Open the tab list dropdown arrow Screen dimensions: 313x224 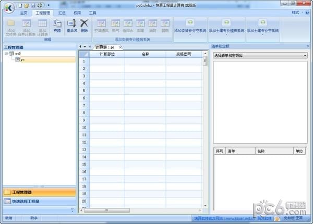[x=85, y=47]
